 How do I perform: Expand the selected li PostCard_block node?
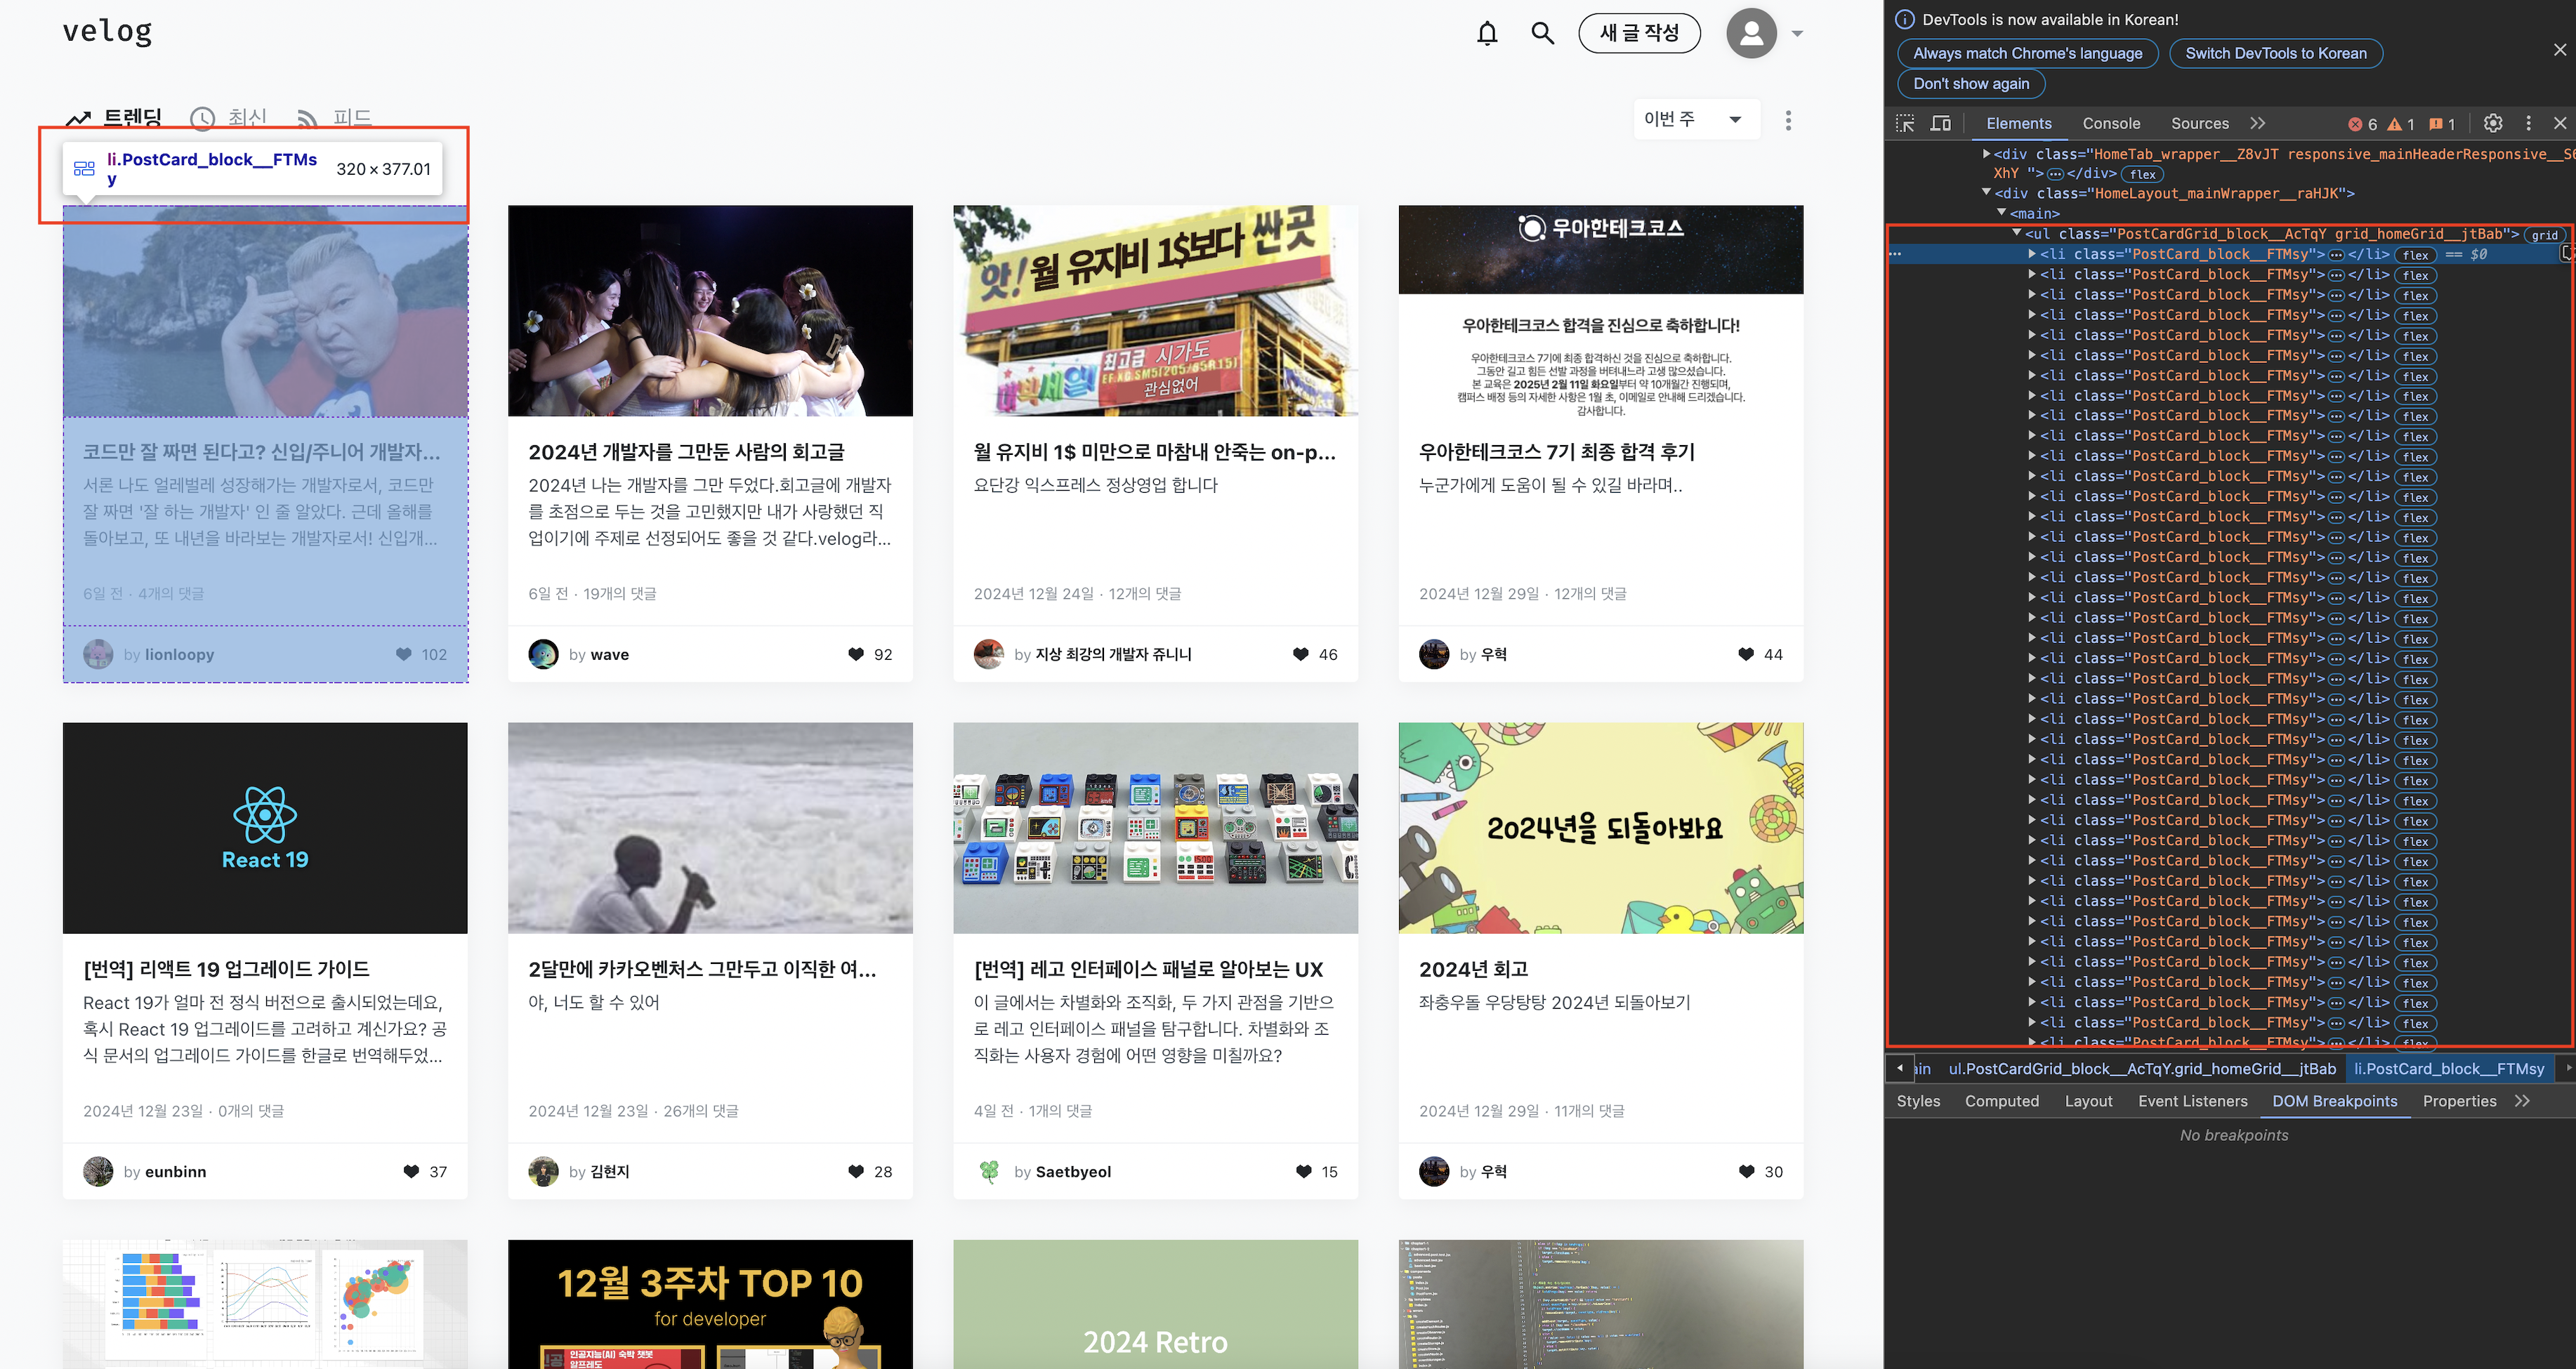2032,255
